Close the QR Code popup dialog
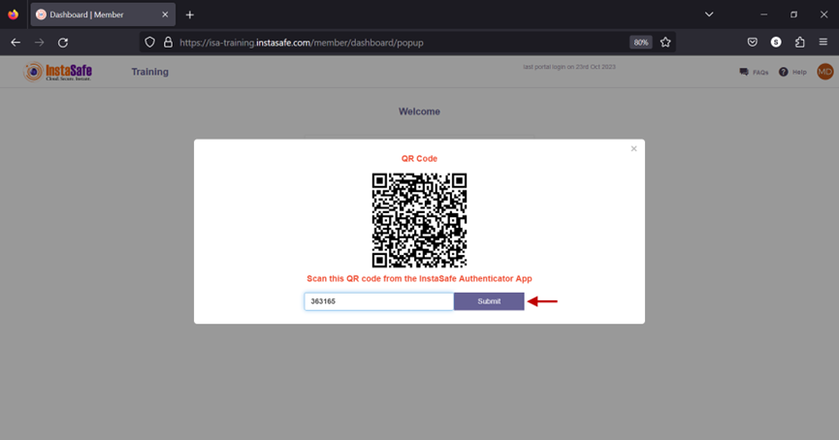The width and height of the screenshot is (839, 440). 633,148
